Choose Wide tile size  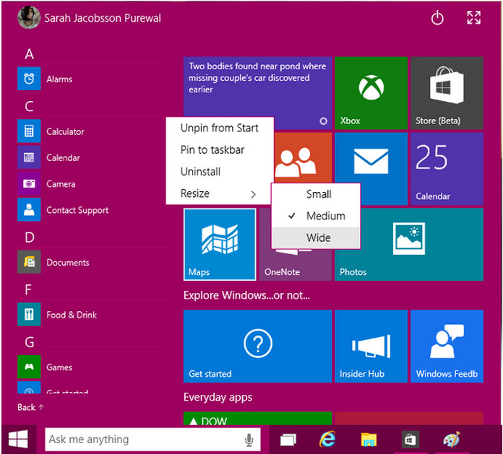316,237
